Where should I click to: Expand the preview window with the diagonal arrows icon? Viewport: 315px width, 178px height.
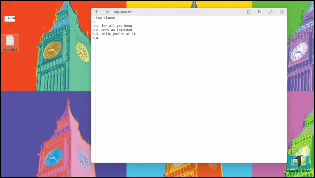click(271, 12)
